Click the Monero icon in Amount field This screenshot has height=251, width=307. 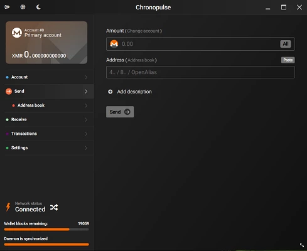click(x=114, y=44)
